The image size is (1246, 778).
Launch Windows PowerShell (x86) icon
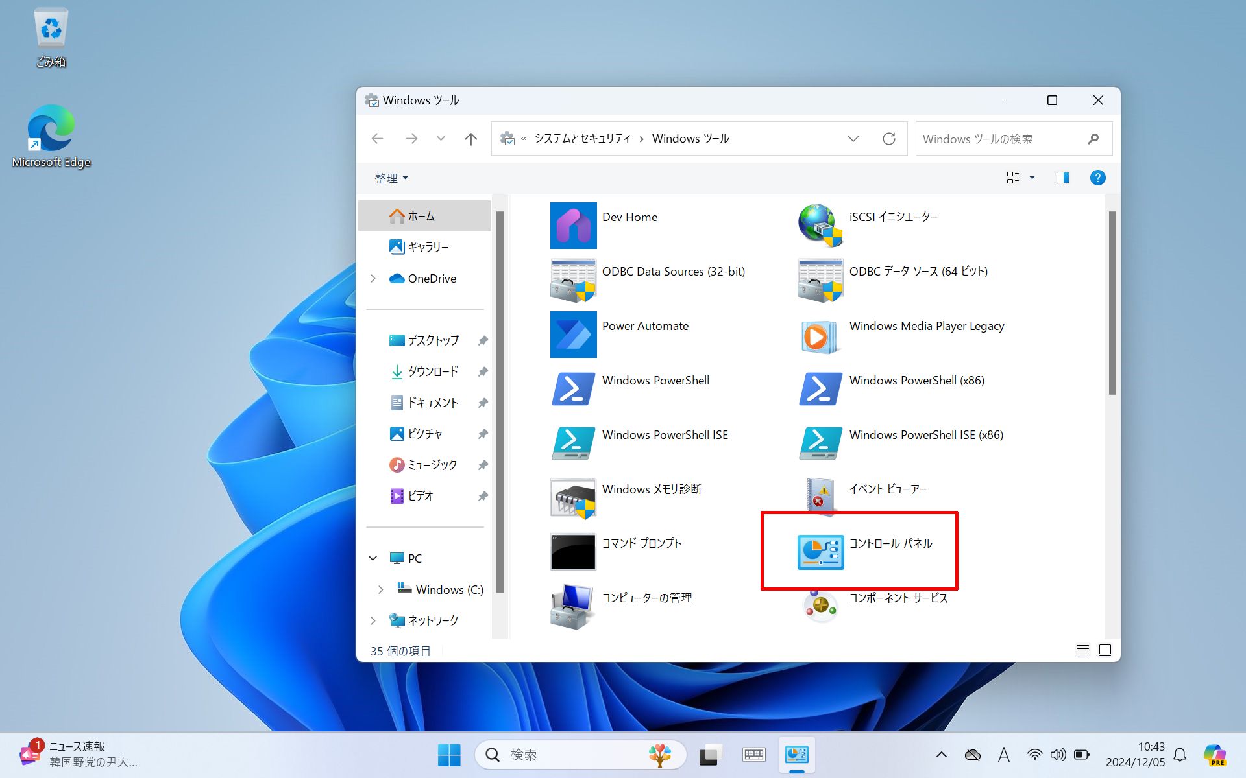click(820, 389)
